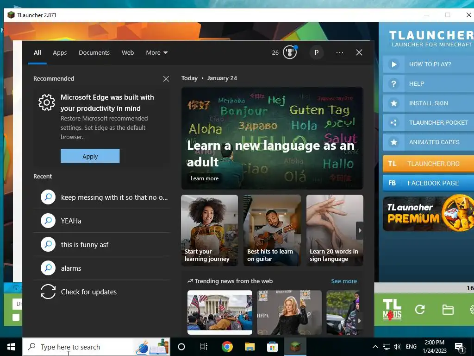Viewport: 474px width, 356px height.
Task: Click 'Learn more' on language banner
Action: 204,178
